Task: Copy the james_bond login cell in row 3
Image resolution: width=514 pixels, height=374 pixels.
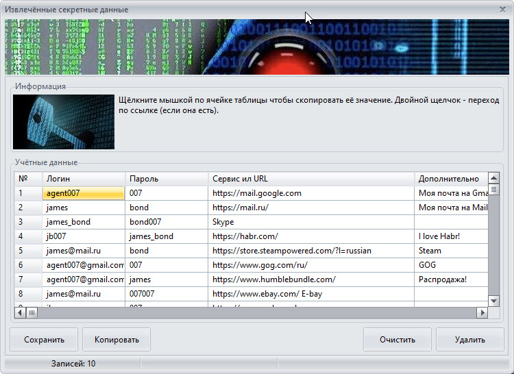Action: pyautogui.click(x=84, y=222)
